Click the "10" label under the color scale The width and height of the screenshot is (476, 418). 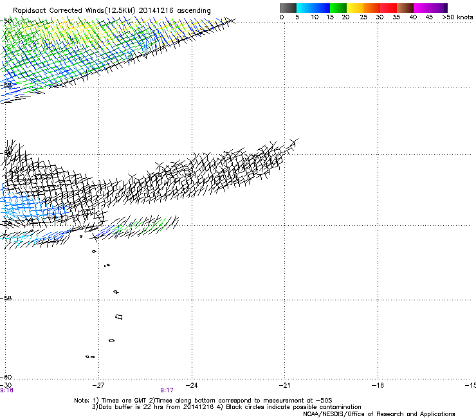315,17
